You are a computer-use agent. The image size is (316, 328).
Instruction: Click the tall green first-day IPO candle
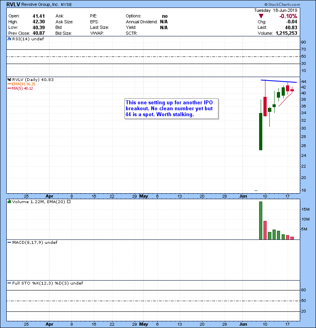click(x=261, y=132)
